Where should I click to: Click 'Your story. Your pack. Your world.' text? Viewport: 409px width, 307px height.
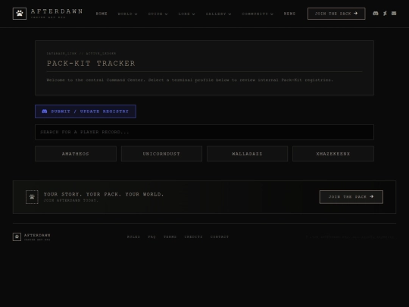coord(104,194)
